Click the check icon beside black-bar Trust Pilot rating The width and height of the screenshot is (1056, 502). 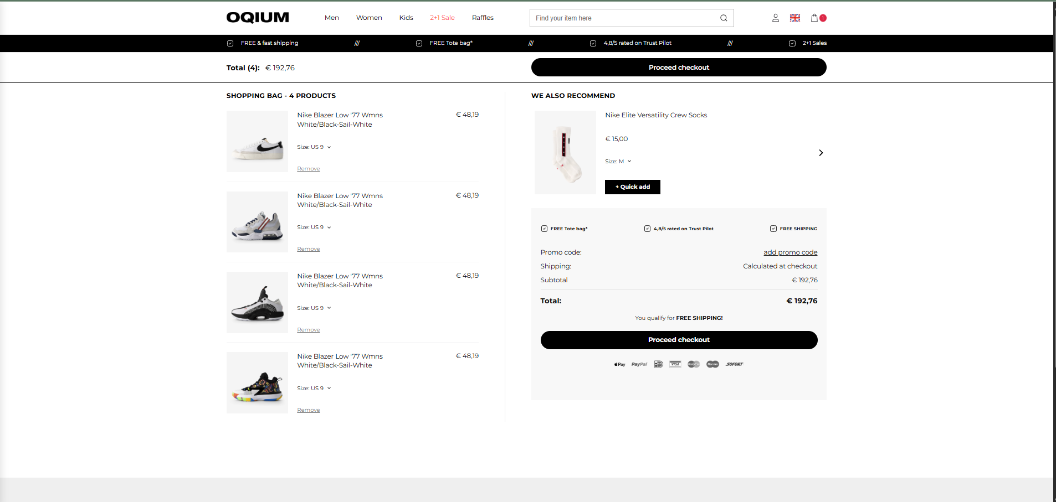point(593,43)
